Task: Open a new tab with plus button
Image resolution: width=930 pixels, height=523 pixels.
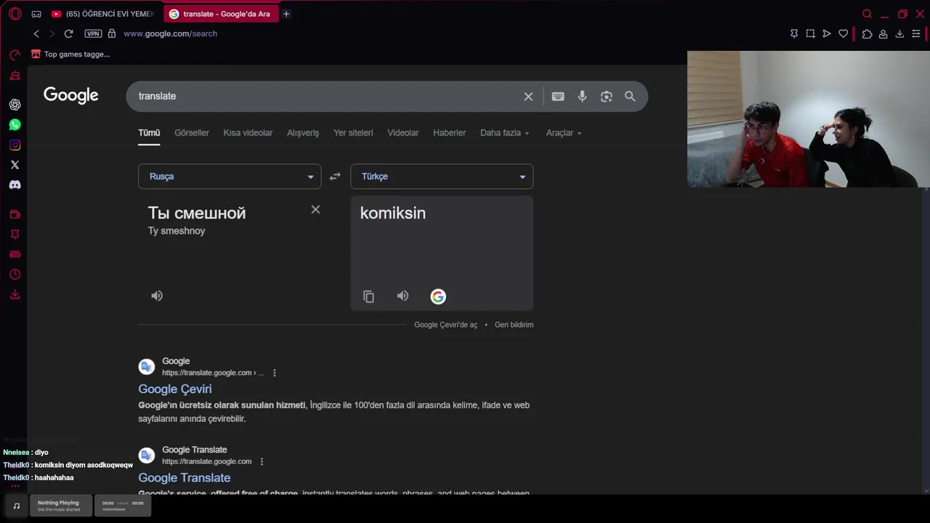Action: [x=286, y=14]
